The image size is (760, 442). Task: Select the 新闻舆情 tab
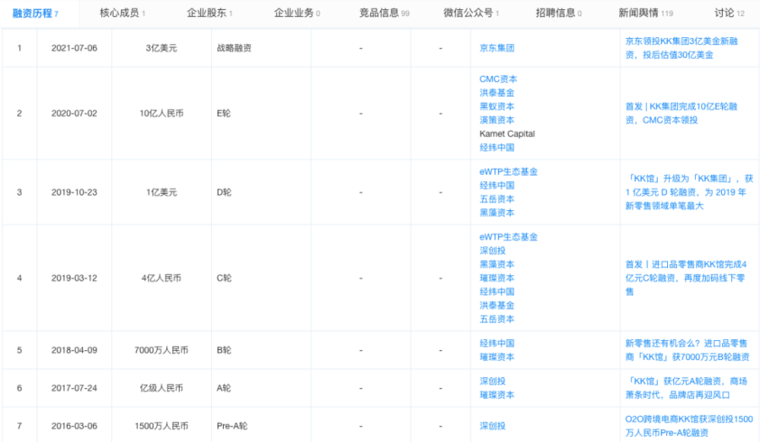click(645, 14)
